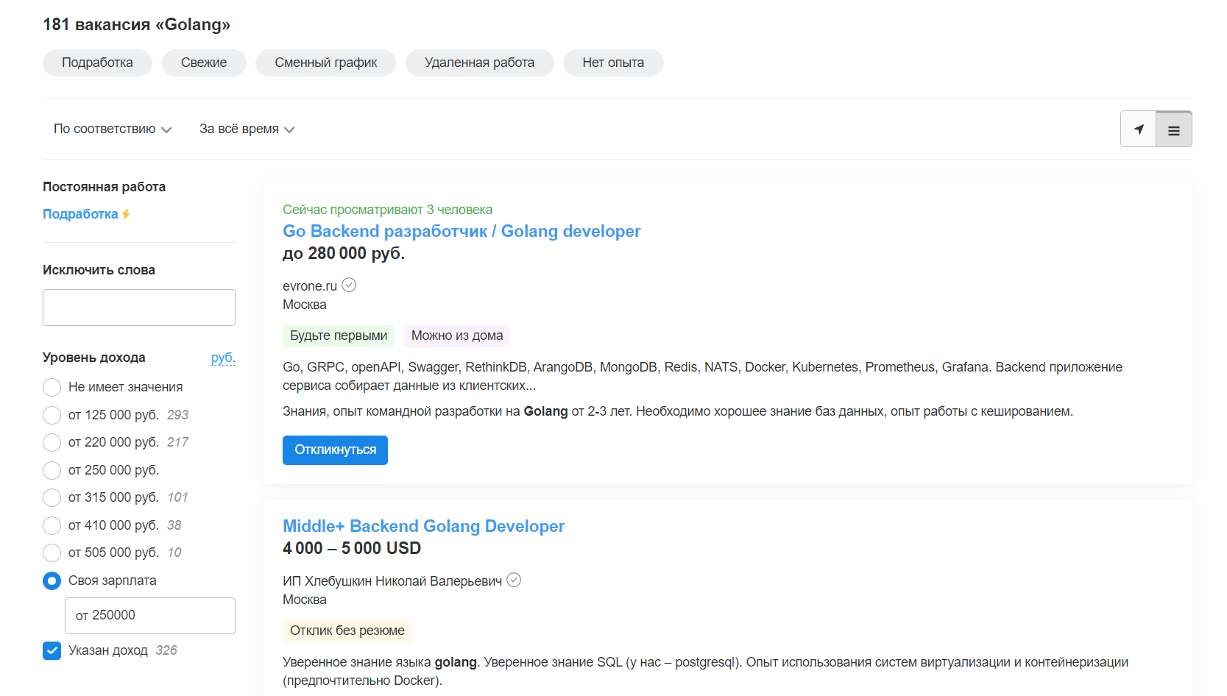Open the 'По соответствию' sort dropdown
Viewport: 1227px width, 696px height.
[112, 129]
